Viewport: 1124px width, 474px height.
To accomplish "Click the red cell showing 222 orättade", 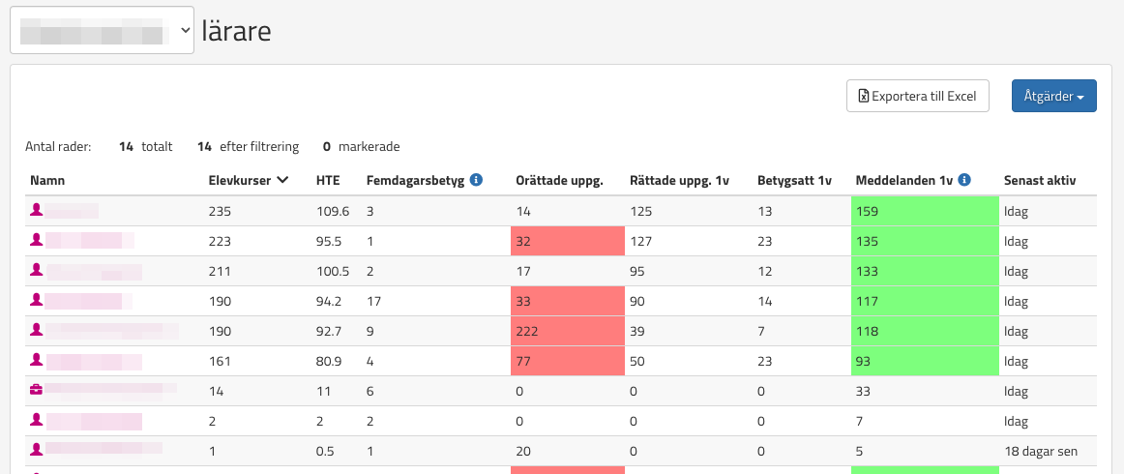I will pos(567,330).
